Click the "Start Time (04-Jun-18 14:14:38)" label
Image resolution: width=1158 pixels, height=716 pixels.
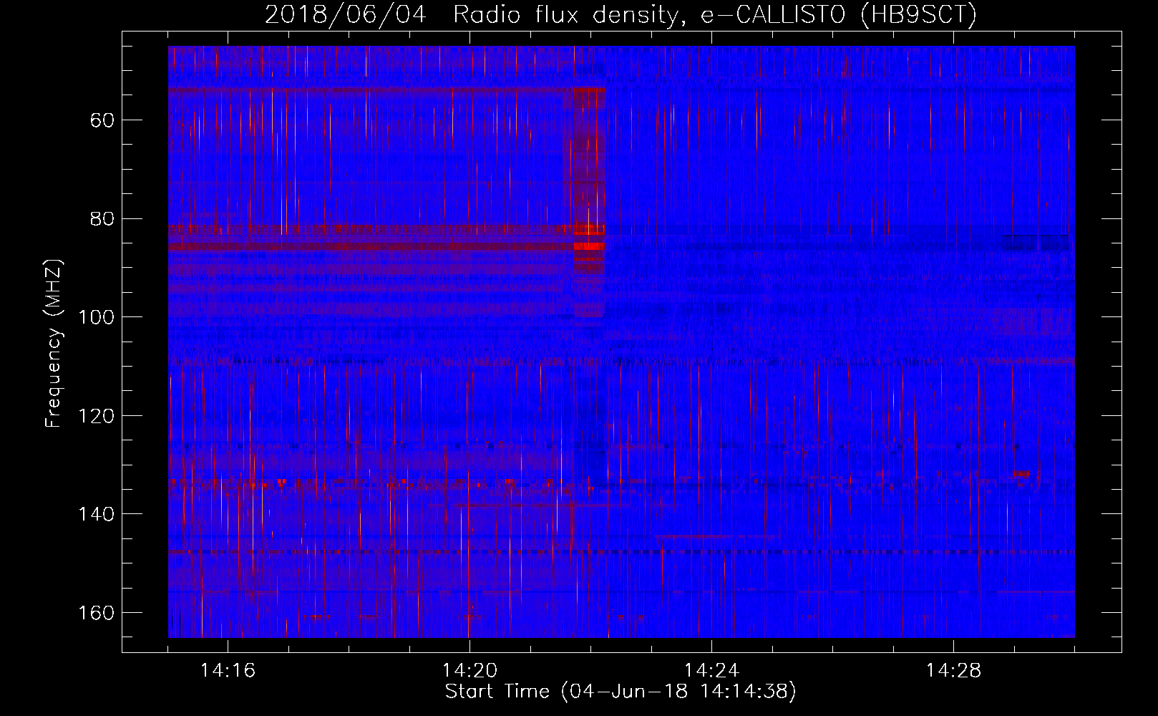click(x=621, y=692)
